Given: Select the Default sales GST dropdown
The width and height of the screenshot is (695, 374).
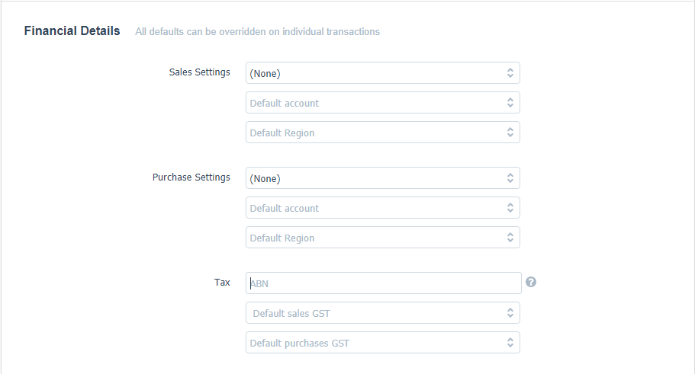Looking at the screenshot, I should [x=382, y=313].
